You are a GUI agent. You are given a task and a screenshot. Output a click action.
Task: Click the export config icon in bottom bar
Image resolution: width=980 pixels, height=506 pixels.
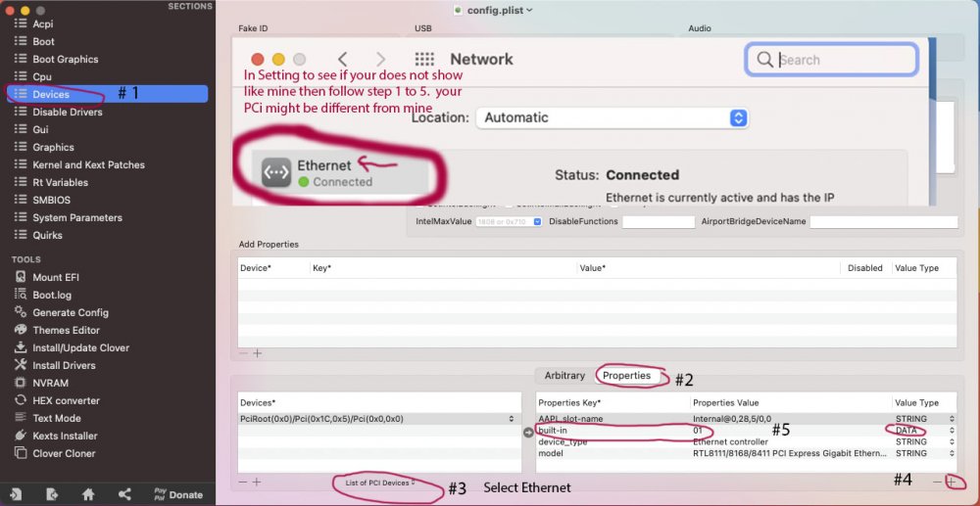(53, 494)
